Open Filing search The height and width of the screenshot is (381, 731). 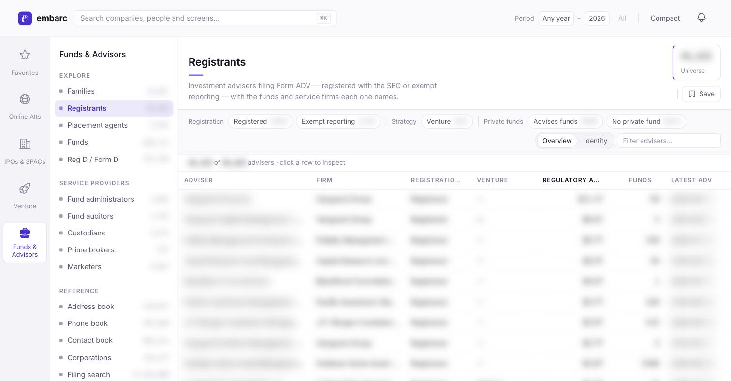(x=114, y=375)
